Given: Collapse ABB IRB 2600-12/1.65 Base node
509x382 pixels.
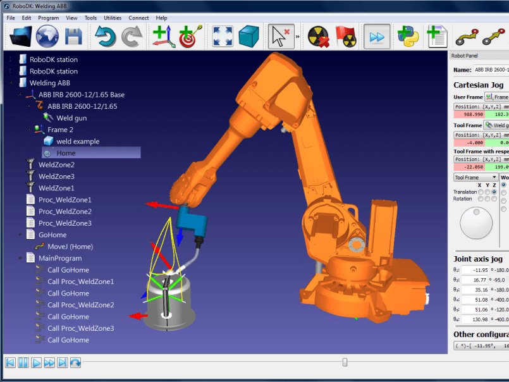Looking at the screenshot, I should (x=20, y=94).
